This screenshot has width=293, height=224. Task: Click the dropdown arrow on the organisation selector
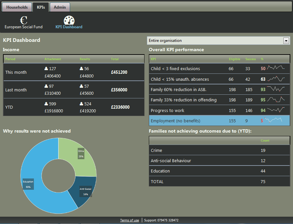[286, 41]
